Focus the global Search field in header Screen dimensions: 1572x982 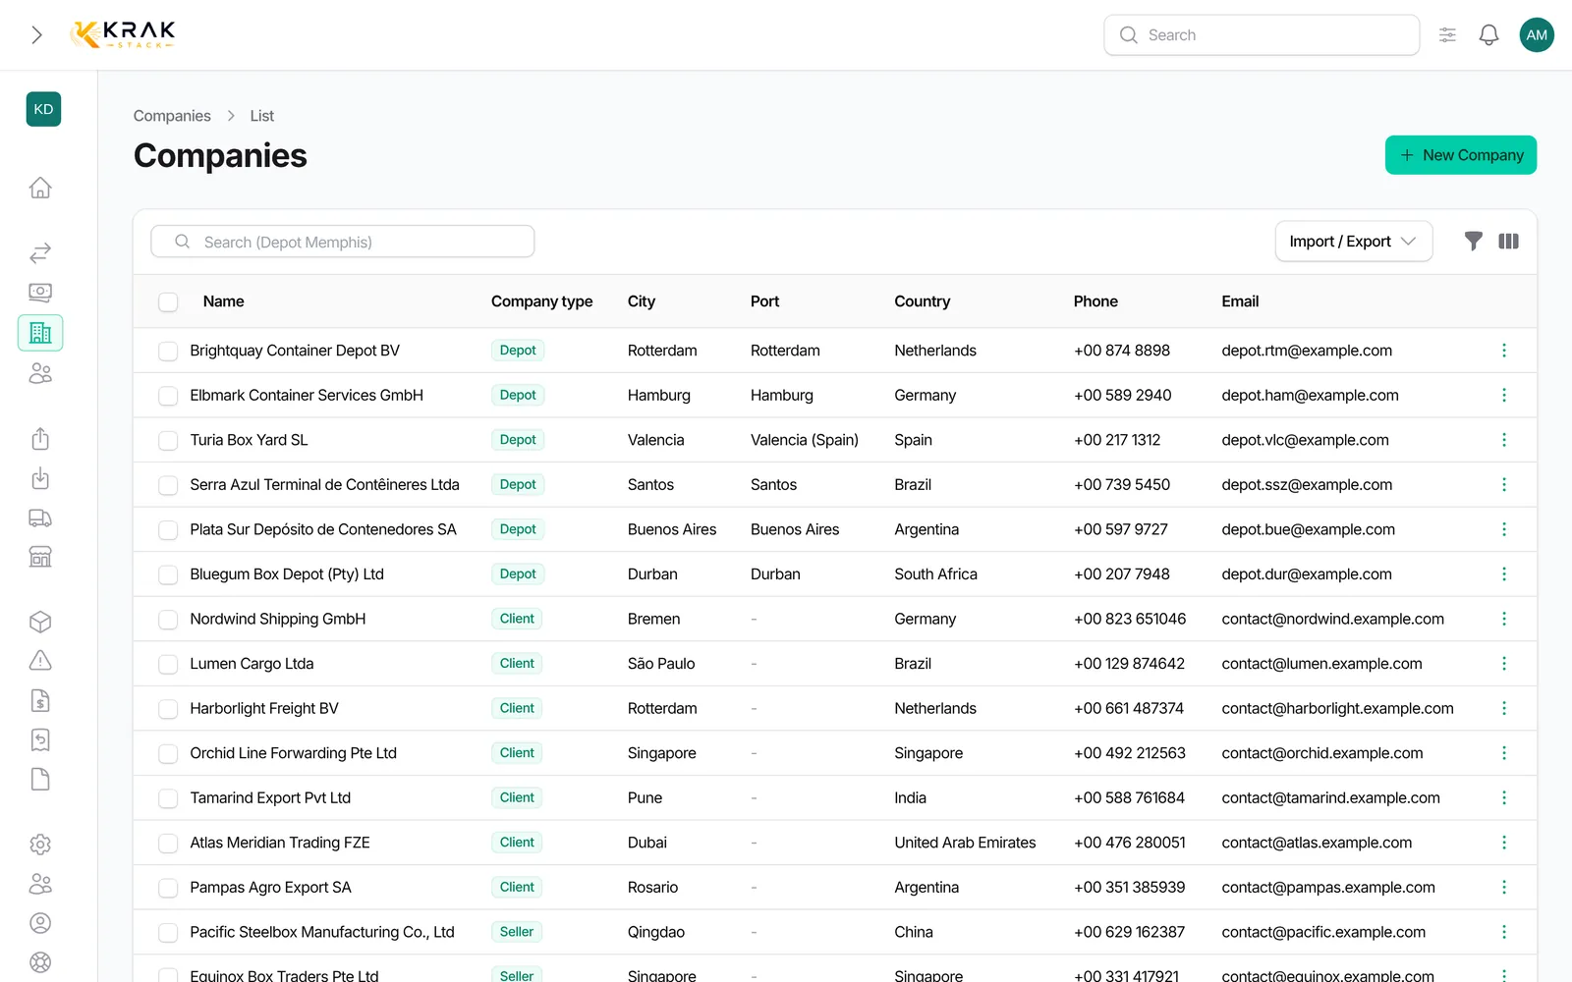tap(1262, 35)
